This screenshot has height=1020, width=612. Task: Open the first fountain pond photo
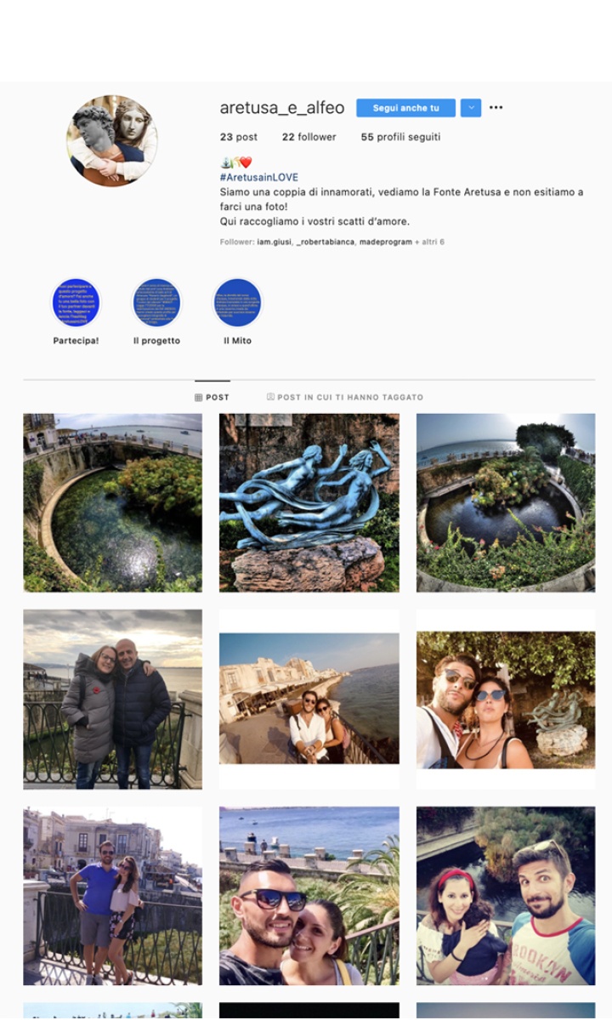pos(113,502)
